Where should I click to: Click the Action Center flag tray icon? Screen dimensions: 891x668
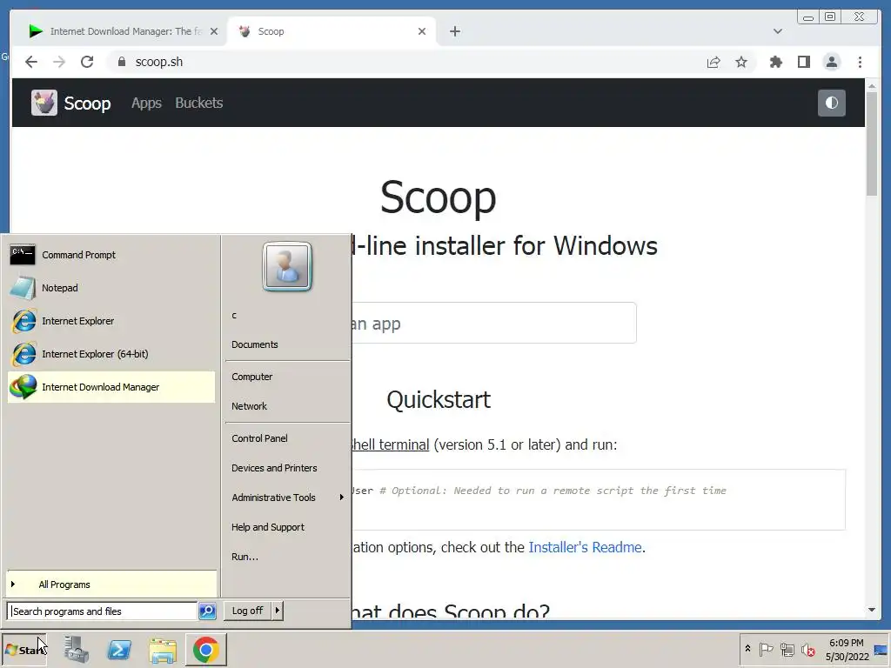coord(766,649)
